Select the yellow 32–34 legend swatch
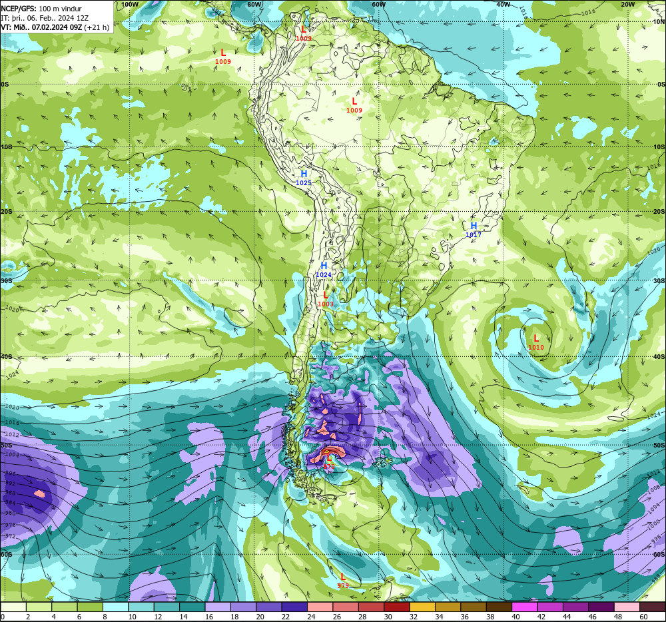666x622 pixels. 422,607
